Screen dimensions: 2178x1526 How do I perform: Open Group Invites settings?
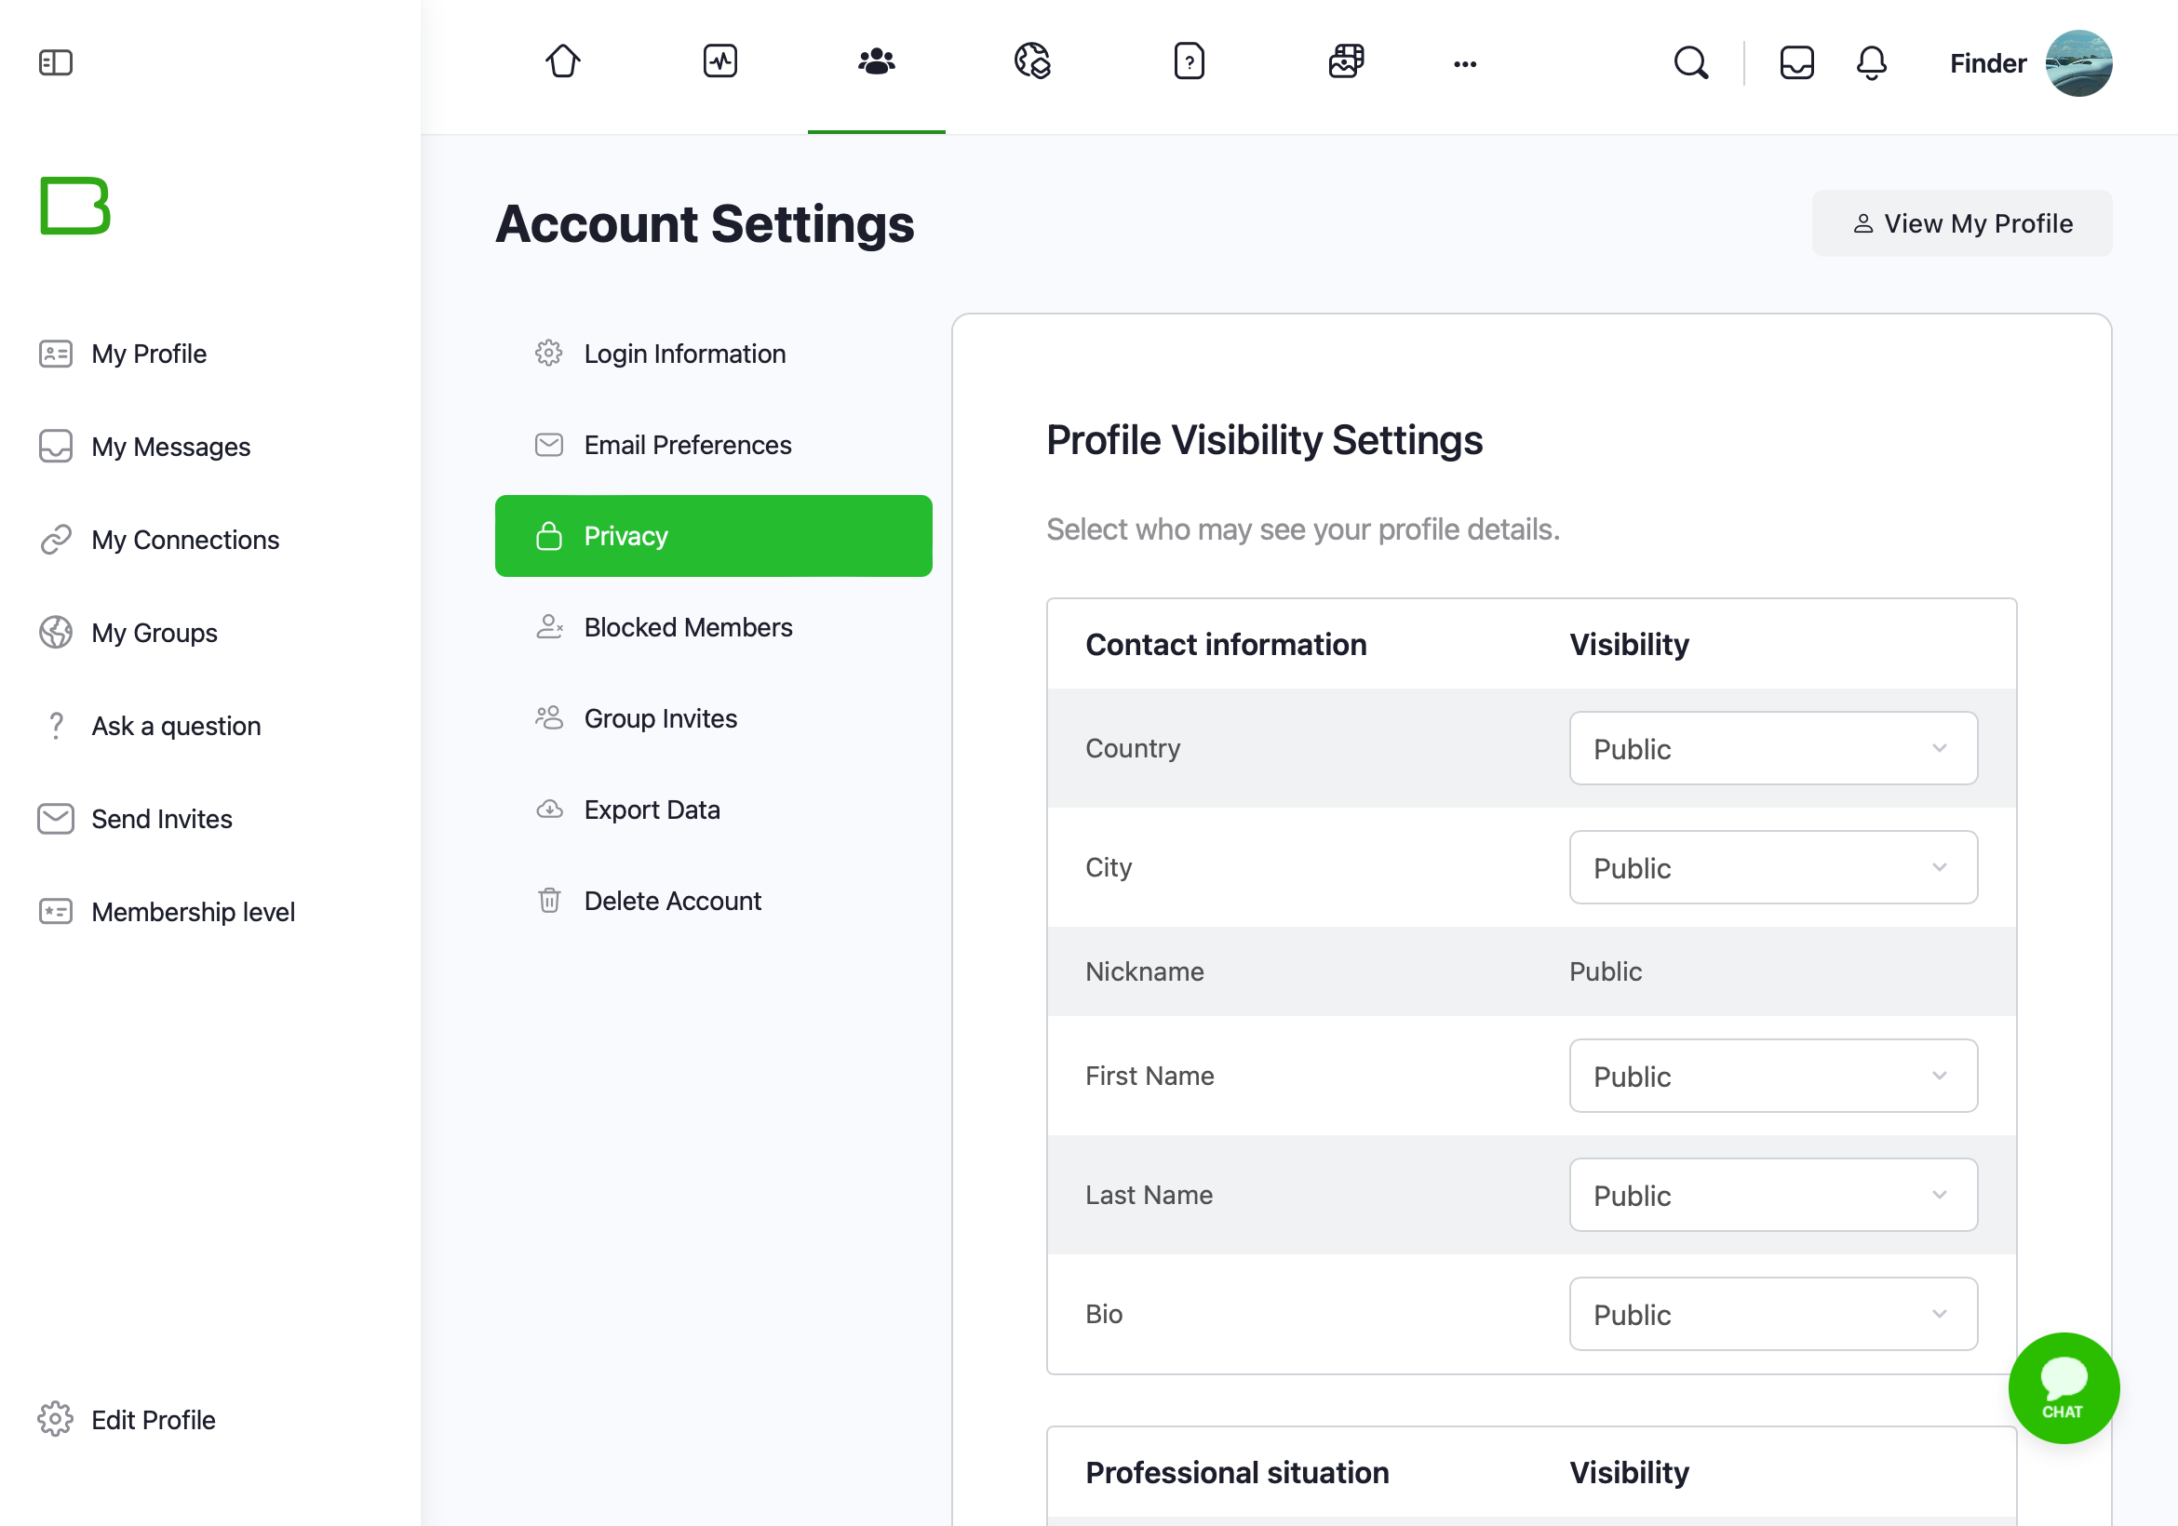pyautogui.click(x=713, y=718)
